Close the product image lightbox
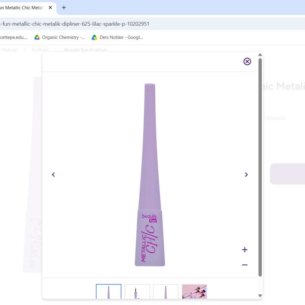 pyautogui.click(x=247, y=62)
